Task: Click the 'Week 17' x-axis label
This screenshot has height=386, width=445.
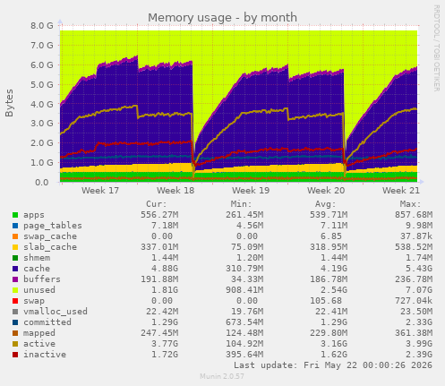Action: click(x=100, y=191)
